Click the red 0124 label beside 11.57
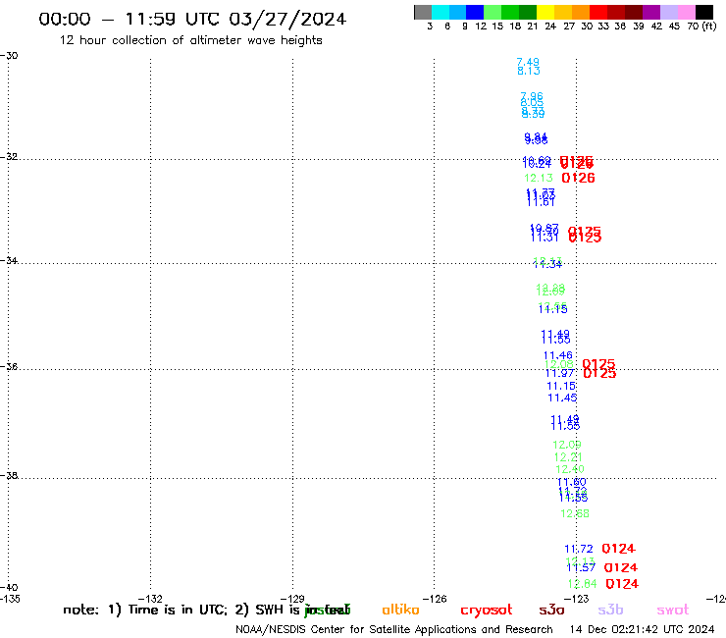The height and width of the screenshot is (638, 726). coord(621,567)
